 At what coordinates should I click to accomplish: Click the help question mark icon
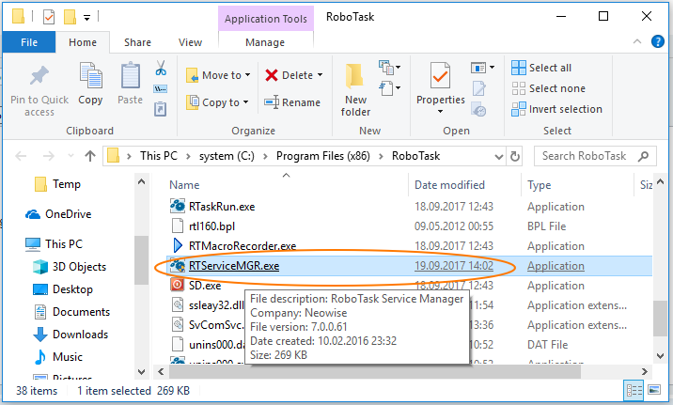tap(658, 41)
